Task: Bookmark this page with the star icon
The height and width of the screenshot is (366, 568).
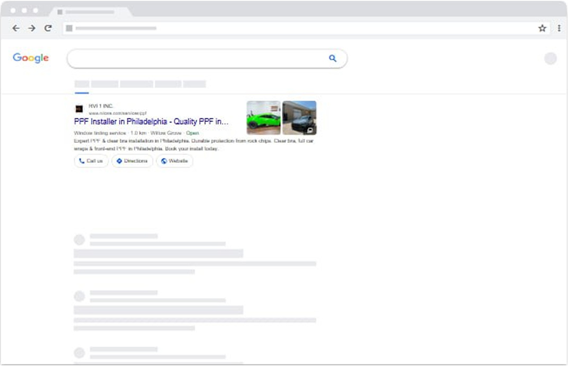Action: click(542, 28)
